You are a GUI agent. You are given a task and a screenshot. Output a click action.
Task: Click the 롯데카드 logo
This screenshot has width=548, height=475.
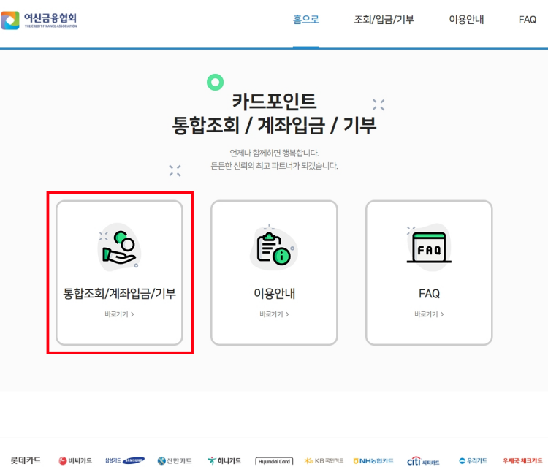[26, 460]
